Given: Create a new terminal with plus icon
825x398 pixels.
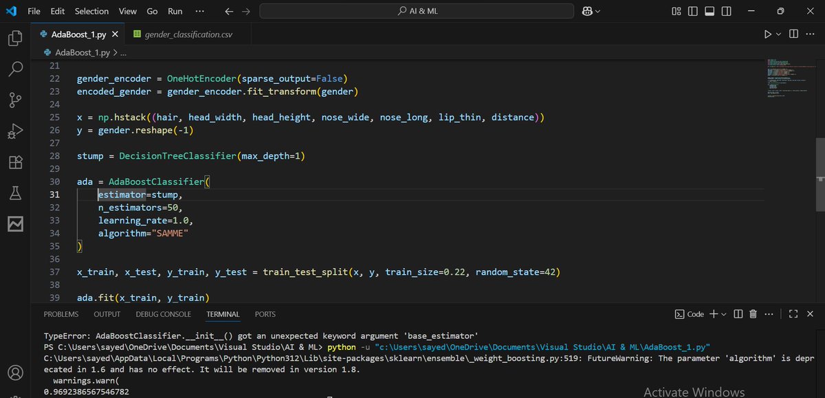Looking at the screenshot, I should pyautogui.click(x=714, y=314).
